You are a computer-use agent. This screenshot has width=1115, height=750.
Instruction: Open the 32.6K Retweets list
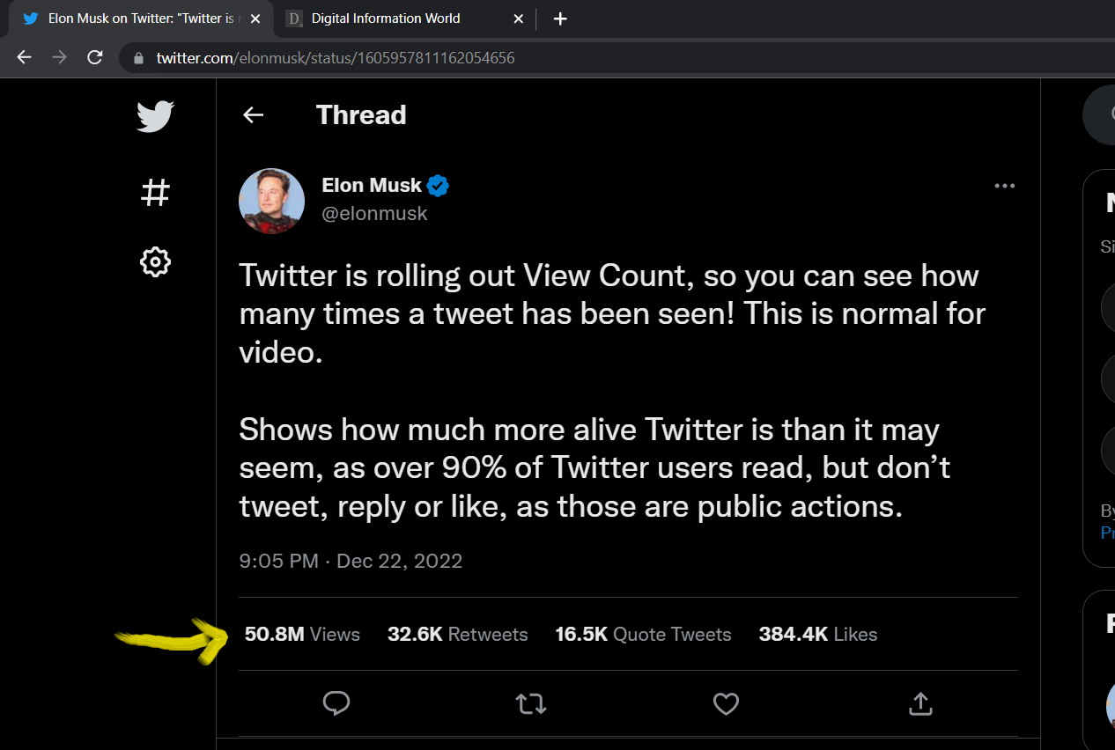tap(458, 635)
